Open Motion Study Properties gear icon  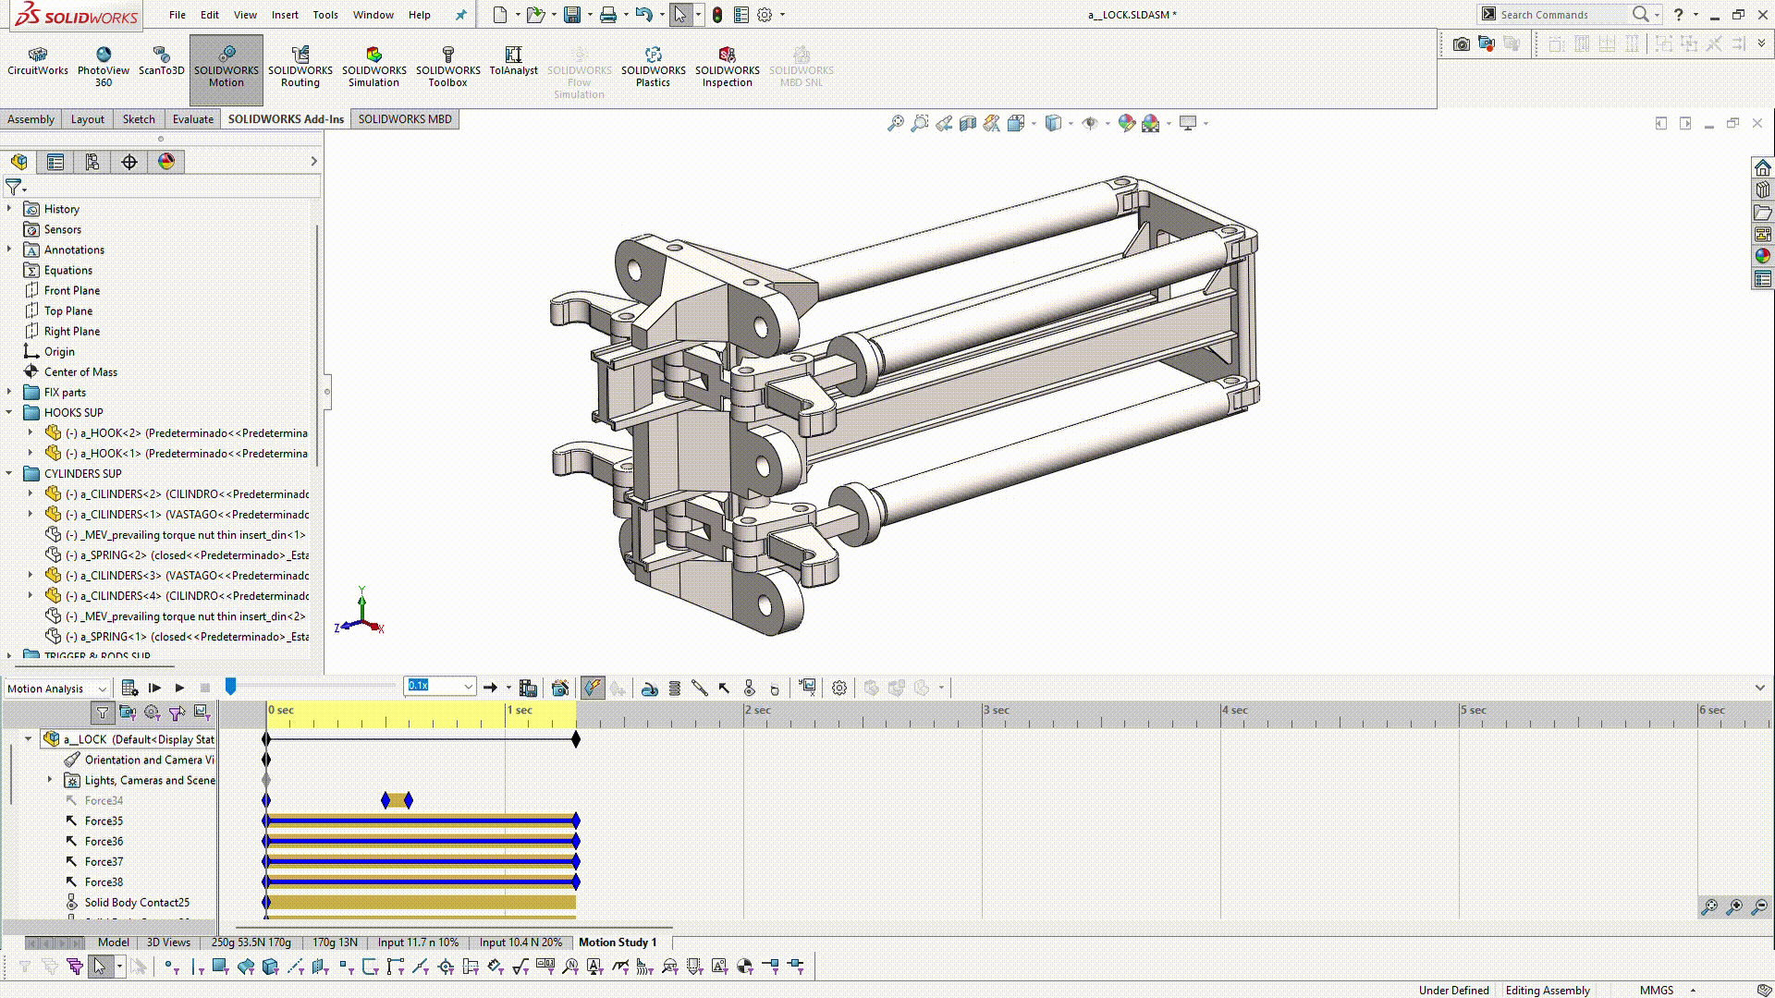[839, 688]
